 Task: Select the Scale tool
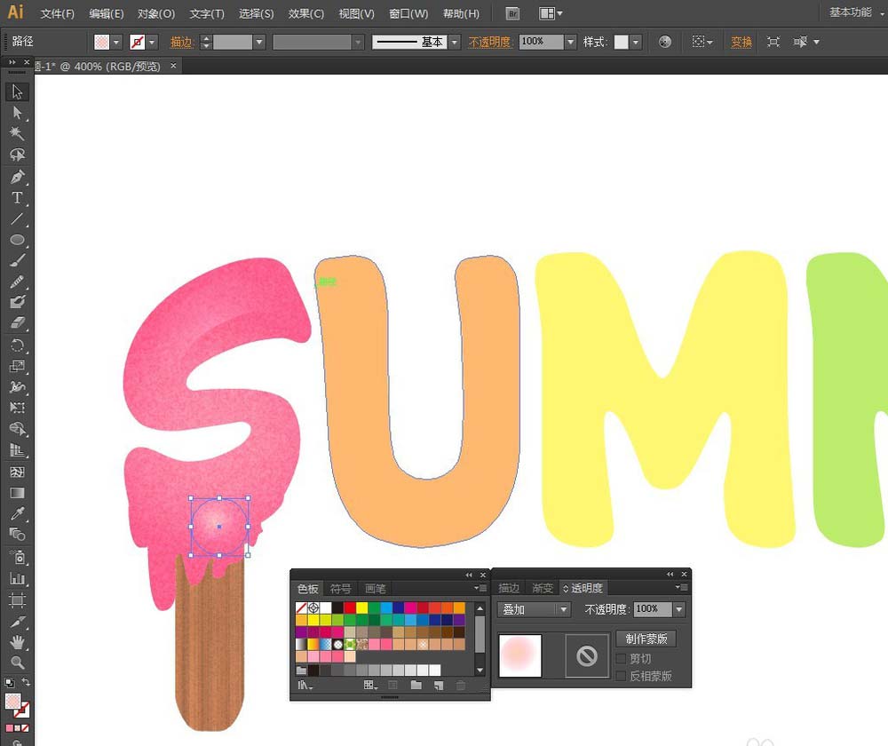17,366
